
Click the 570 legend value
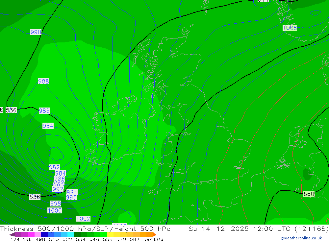click(121, 239)
